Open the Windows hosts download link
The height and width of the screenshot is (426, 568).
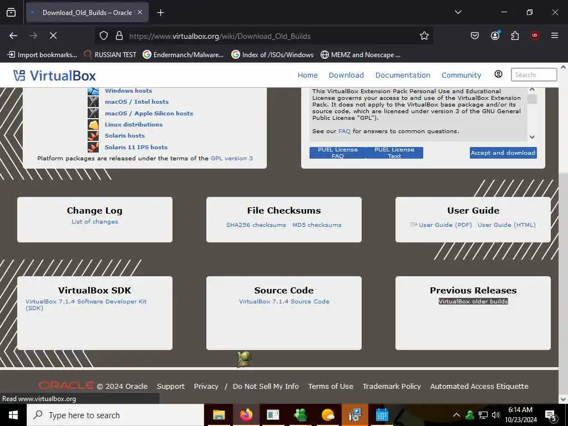tap(129, 90)
